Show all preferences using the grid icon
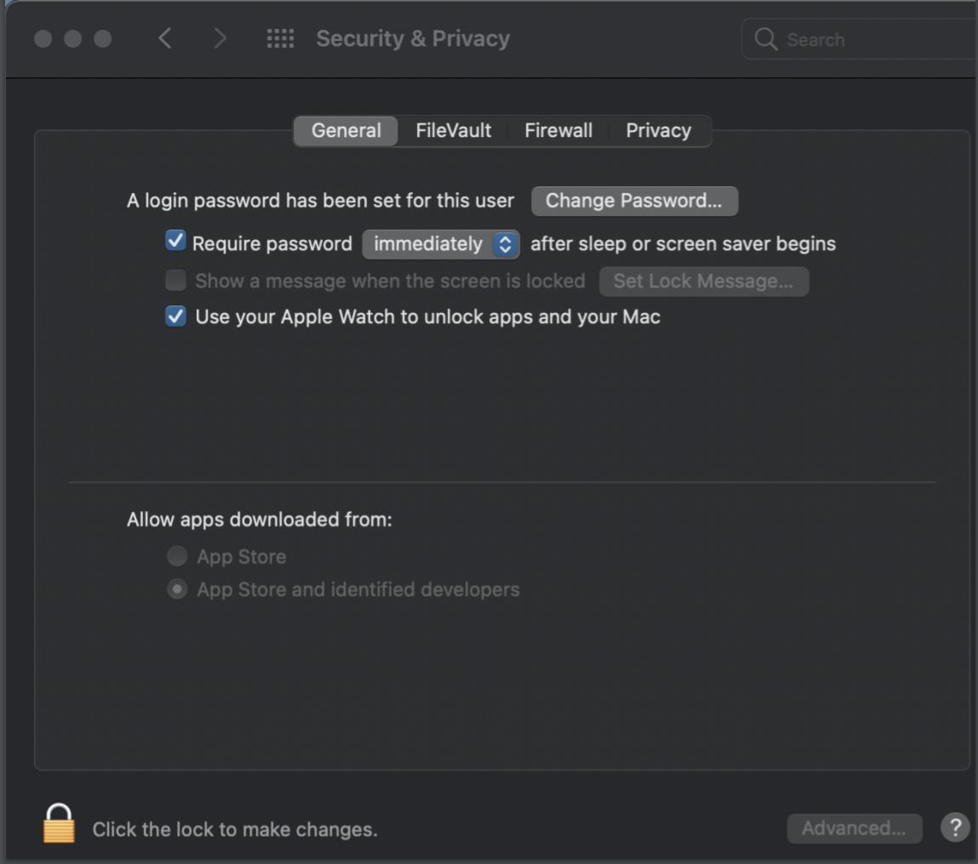This screenshot has width=978, height=864. click(x=280, y=39)
